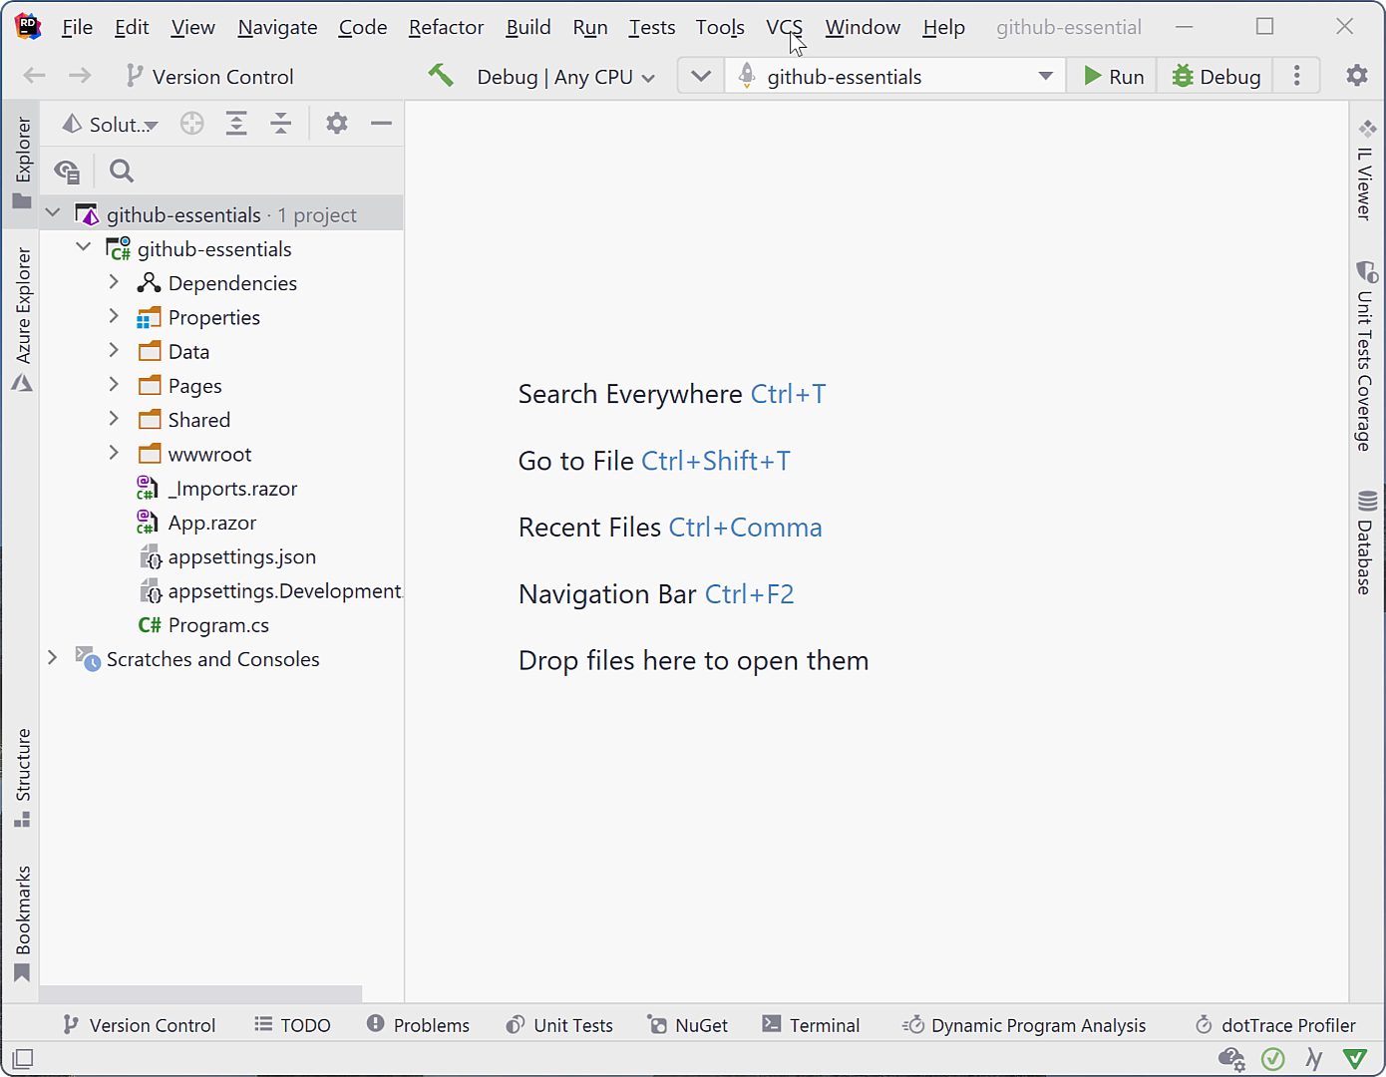Click the Build hammer icon
Image resolution: width=1386 pixels, height=1077 pixels.
coord(441,75)
